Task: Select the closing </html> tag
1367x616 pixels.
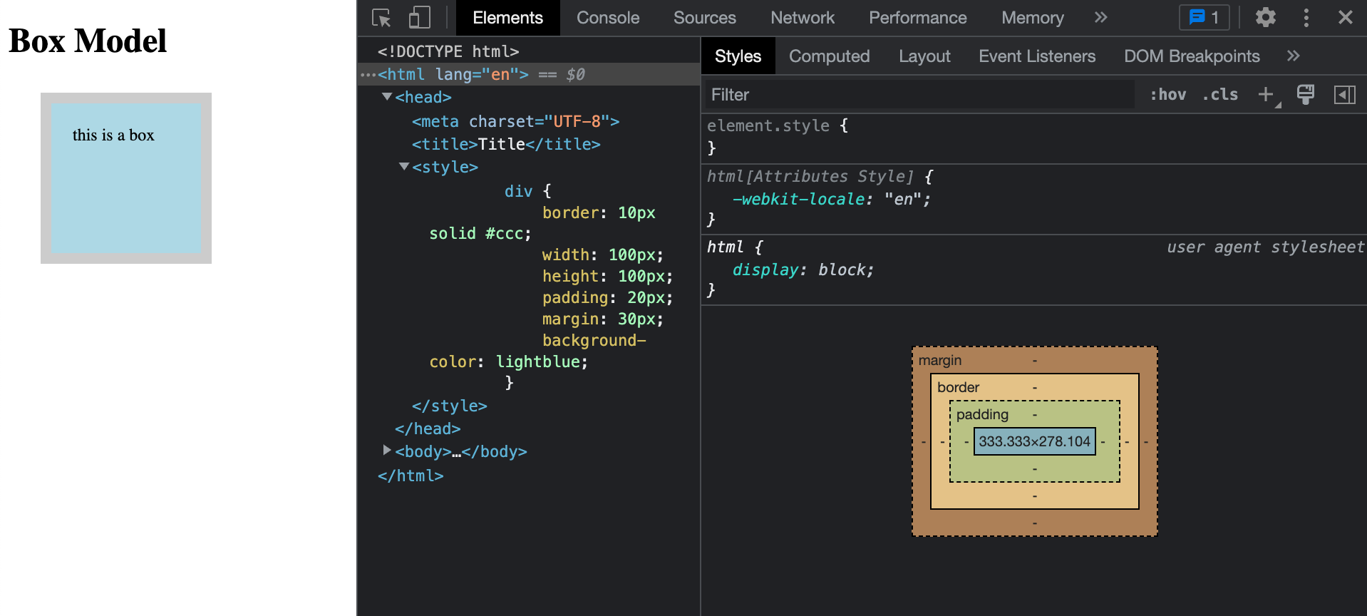Action: 411,476
